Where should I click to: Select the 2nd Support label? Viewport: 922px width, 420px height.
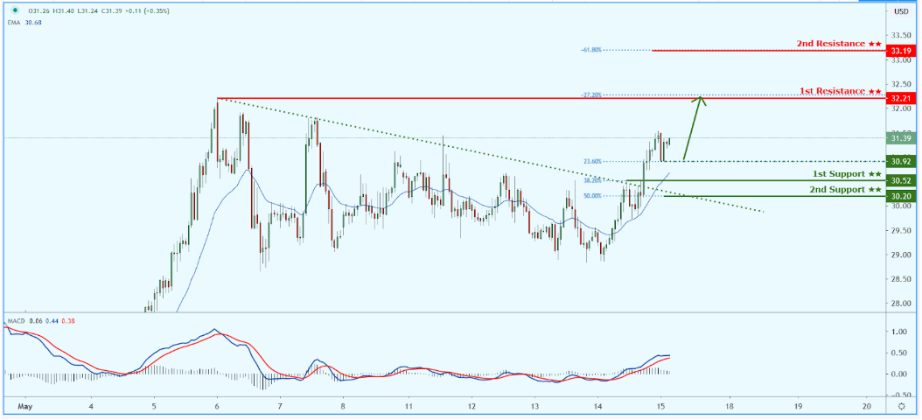(846, 189)
